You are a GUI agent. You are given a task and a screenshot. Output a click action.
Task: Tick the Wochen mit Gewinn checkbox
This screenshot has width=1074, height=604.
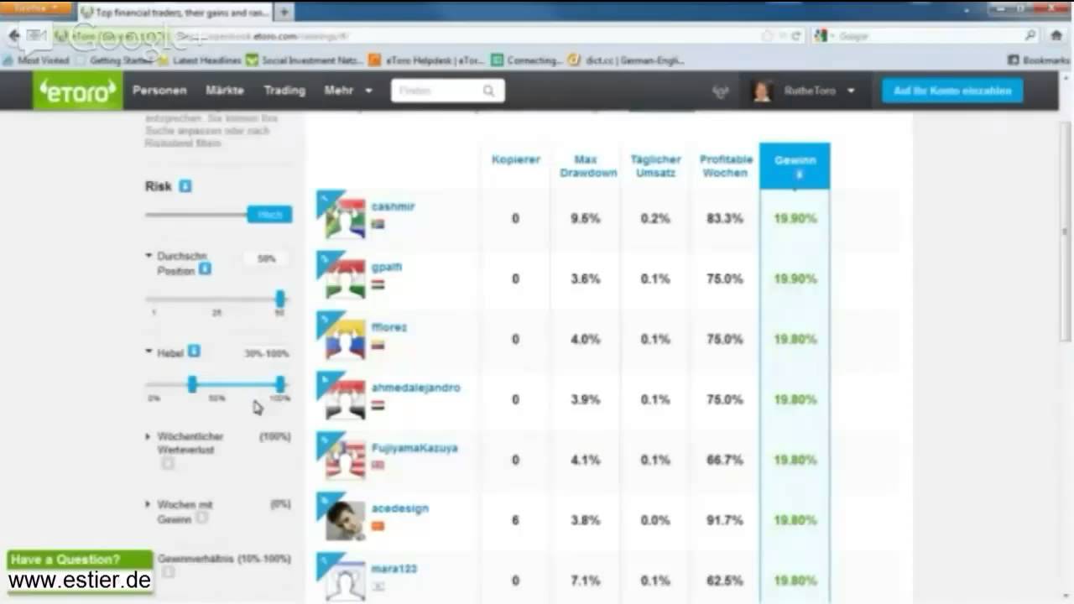click(x=201, y=518)
